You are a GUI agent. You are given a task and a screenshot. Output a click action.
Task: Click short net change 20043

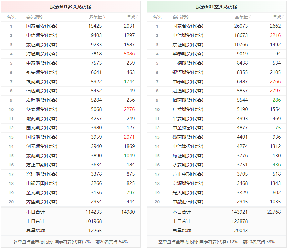tap(241, 231)
